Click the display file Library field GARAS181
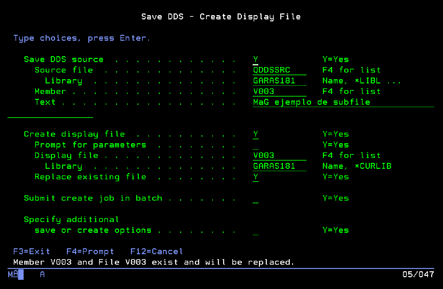443x289 pixels. (x=279, y=166)
